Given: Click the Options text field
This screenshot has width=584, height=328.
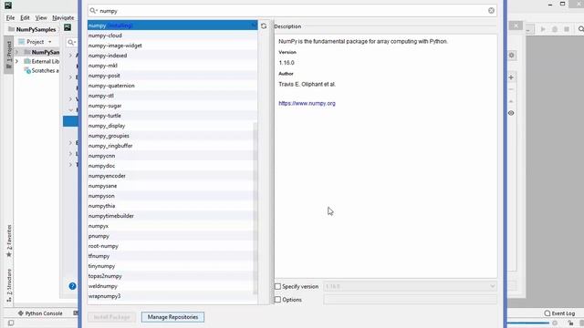Looking at the screenshot, I should 411,300.
